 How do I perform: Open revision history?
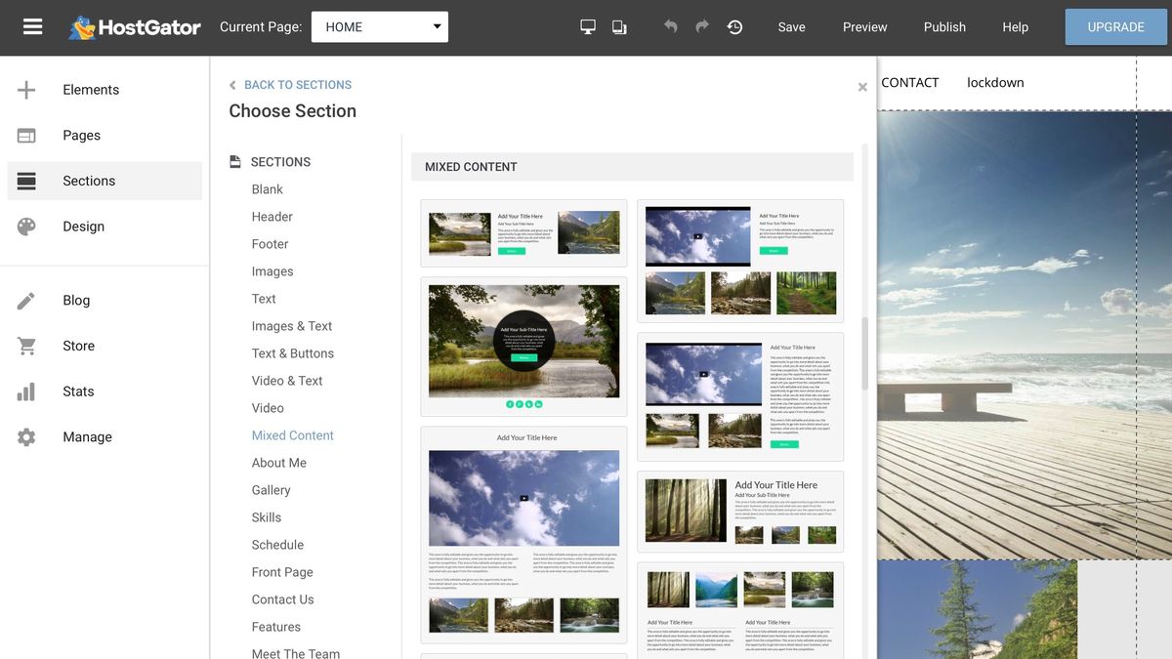coord(734,26)
